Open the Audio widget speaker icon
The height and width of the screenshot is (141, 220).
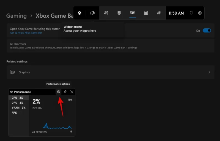pyautogui.click(x=106, y=13)
